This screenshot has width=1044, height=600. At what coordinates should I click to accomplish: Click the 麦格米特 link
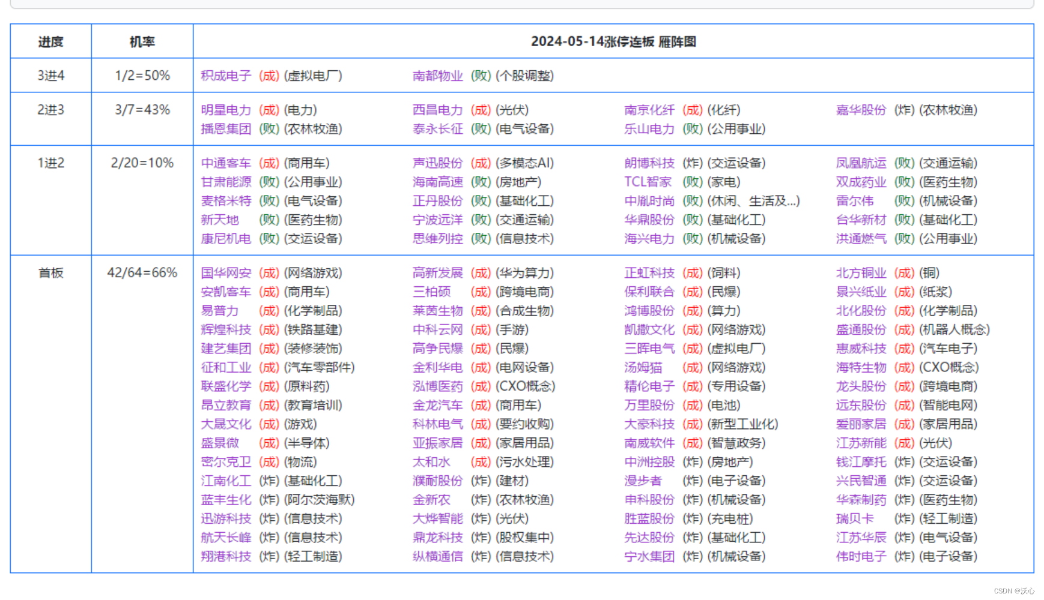tap(226, 201)
